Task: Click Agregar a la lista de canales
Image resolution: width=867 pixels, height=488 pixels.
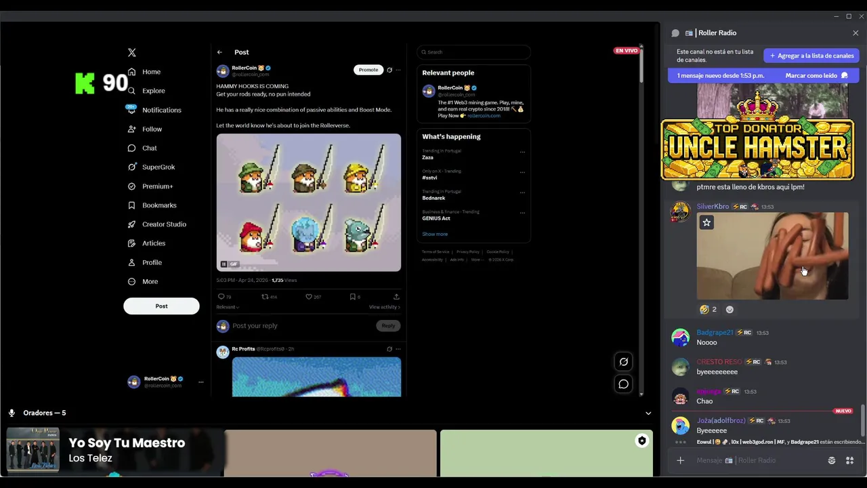Action: [x=811, y=56]
